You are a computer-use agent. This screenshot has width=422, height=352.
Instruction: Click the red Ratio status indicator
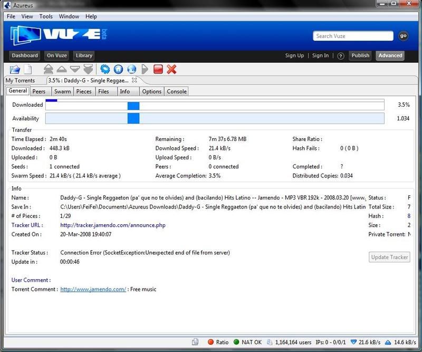210,342
